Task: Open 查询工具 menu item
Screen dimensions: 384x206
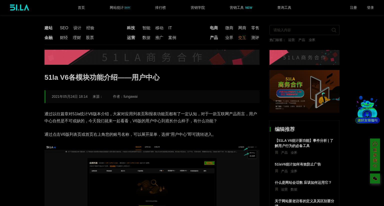Action: tap(284, 7)
